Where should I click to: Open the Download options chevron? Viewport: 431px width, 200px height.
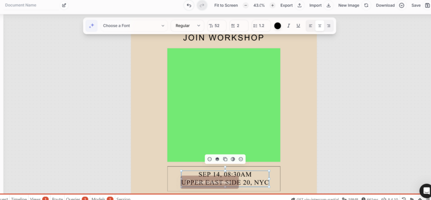(x=402, y=5)
